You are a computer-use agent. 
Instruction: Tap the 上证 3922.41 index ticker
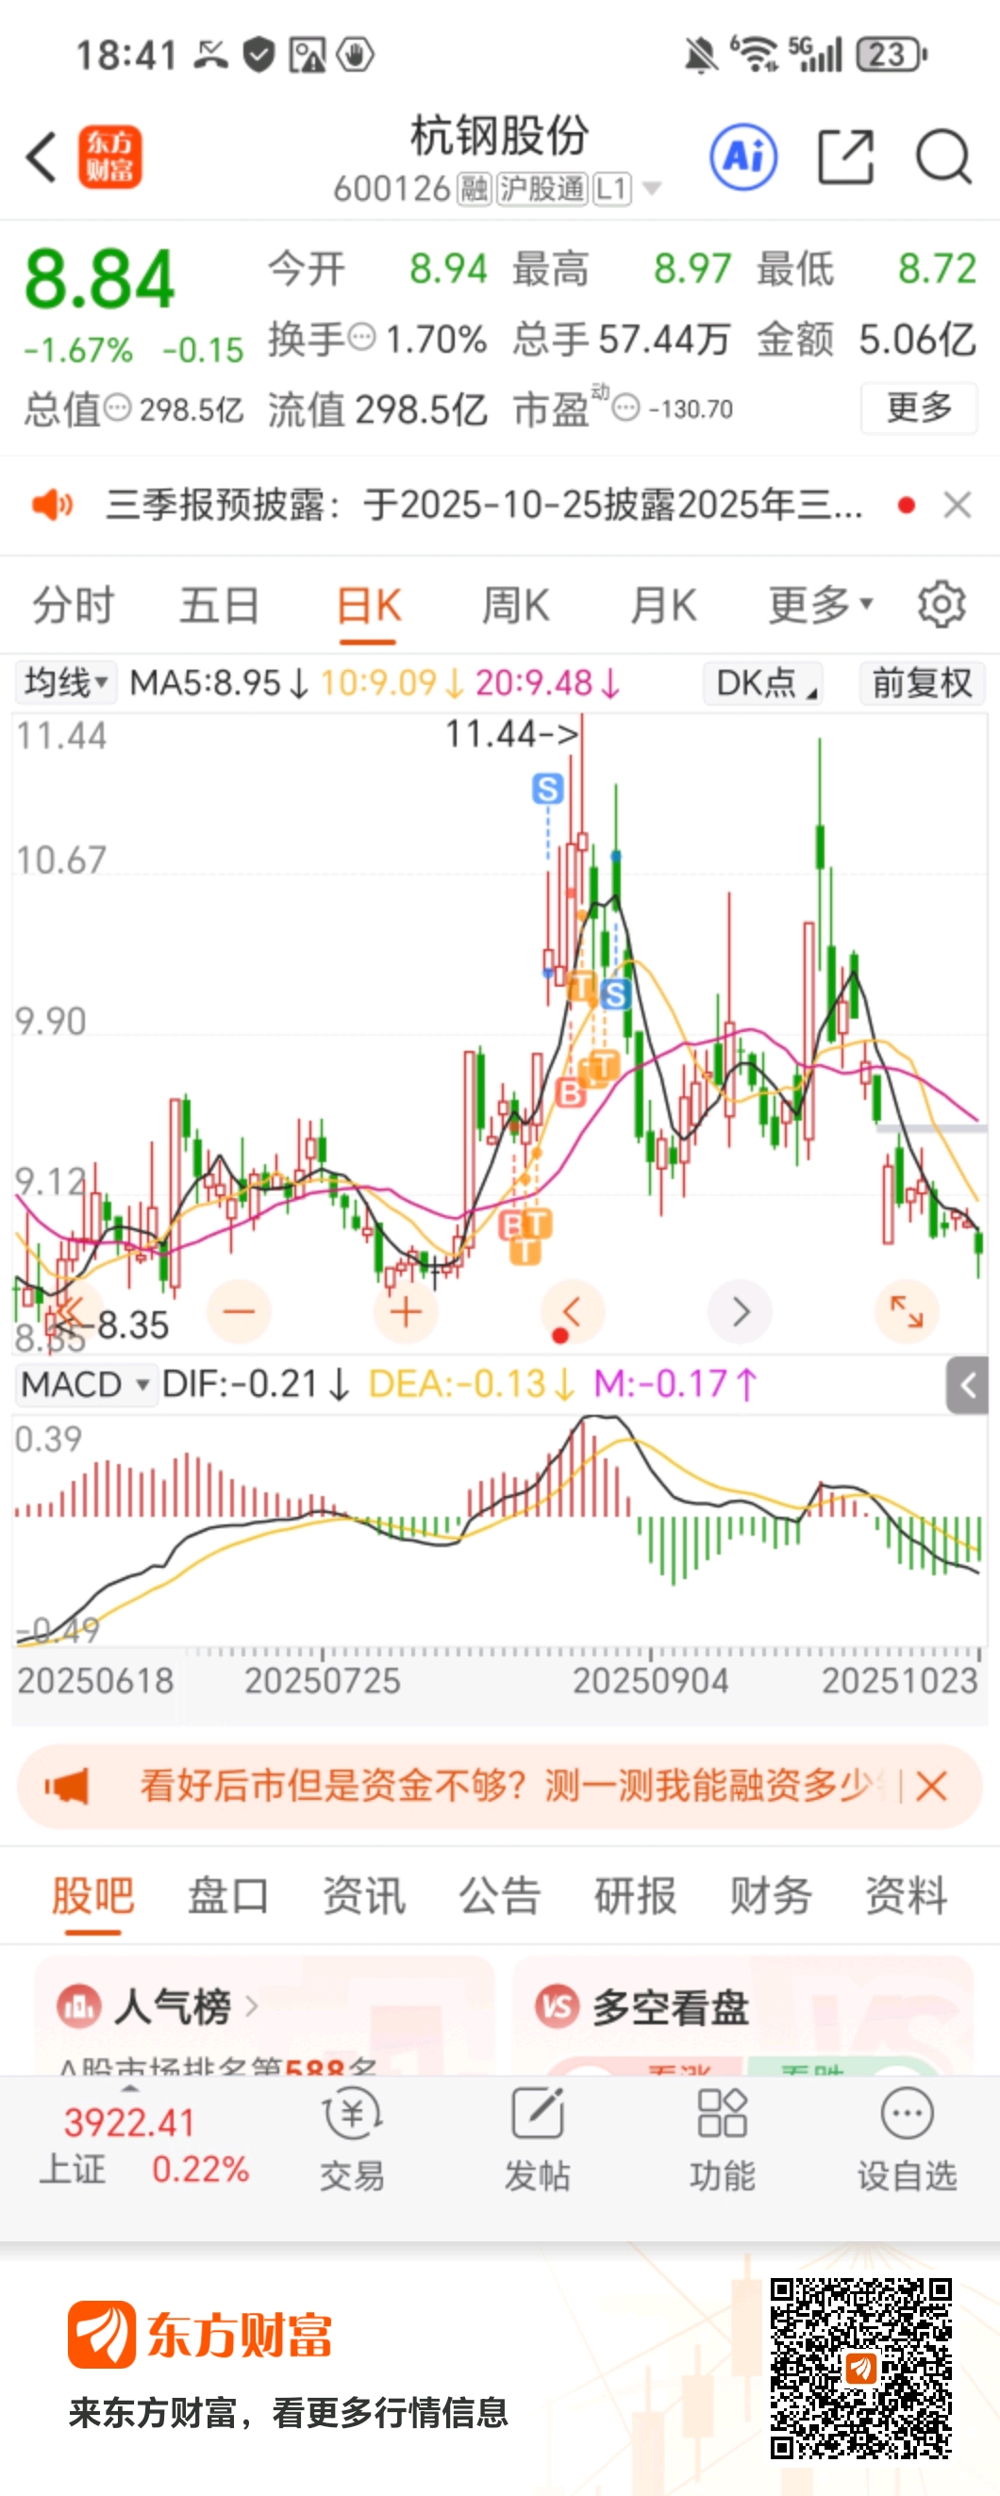(143, 2145)
